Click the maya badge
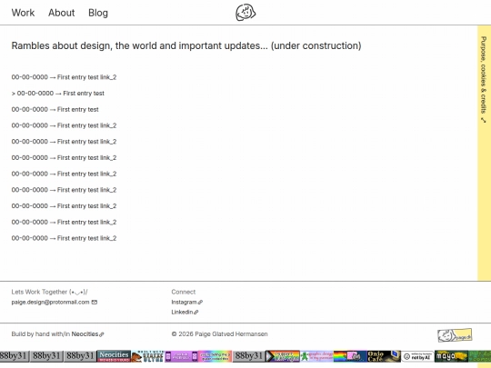 [451, 356]
